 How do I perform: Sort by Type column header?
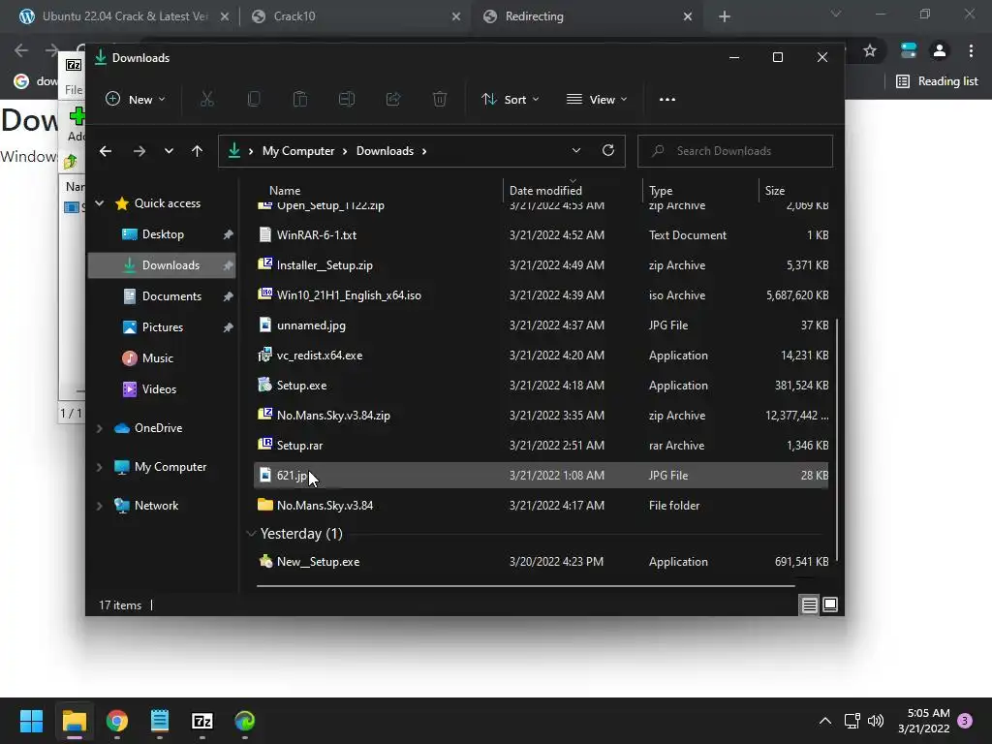(661, 191)
